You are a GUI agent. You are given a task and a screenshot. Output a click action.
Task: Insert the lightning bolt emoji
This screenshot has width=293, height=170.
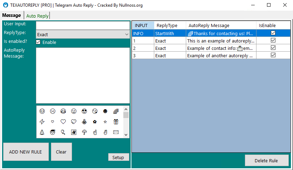pyautogui.click(x=42, y=122)
